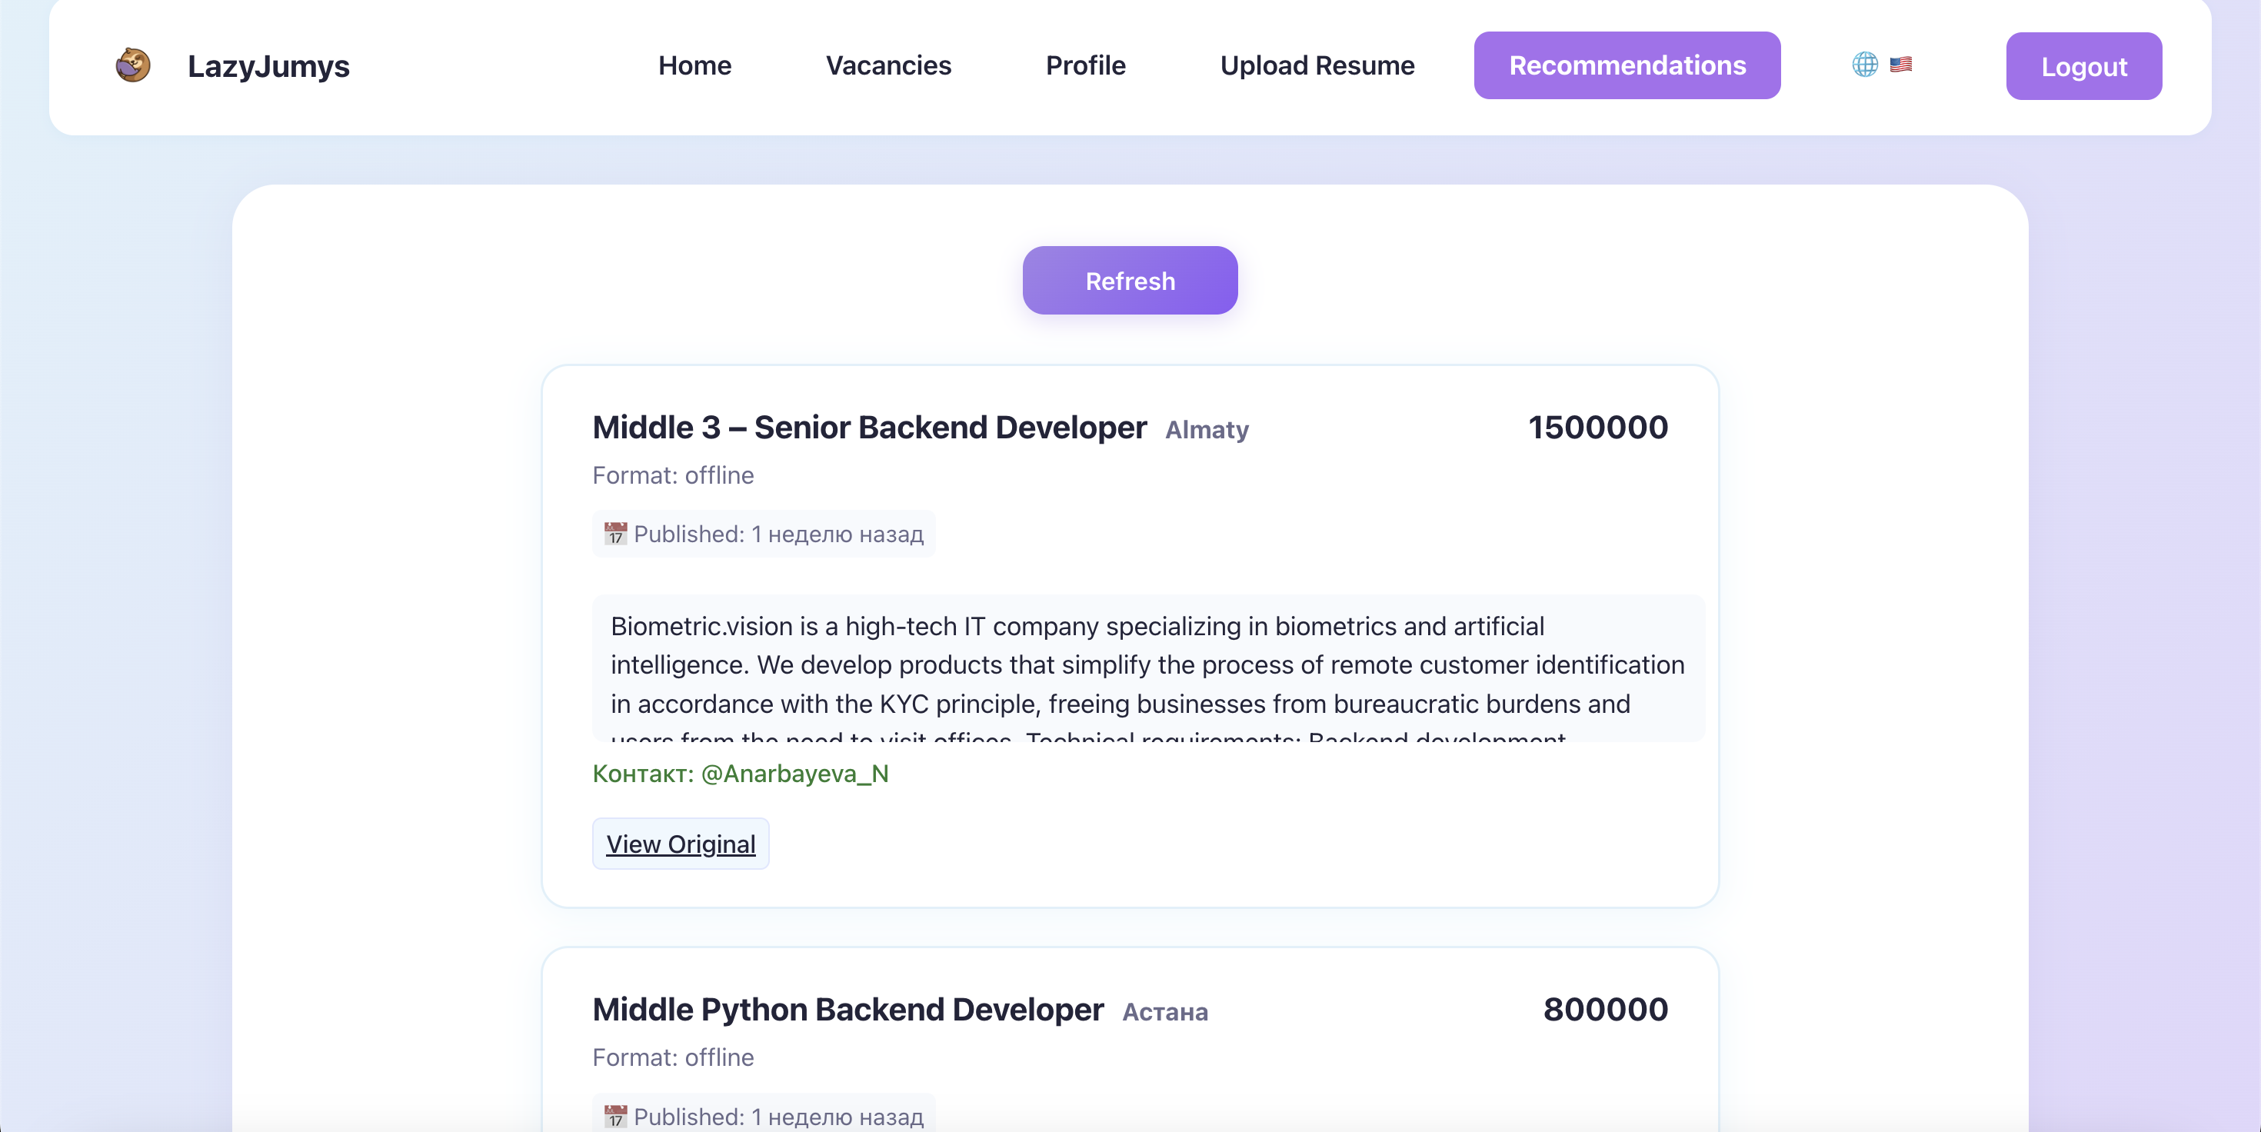Open the Middle 3 – Senior Backend Developer title

pyautogui.click(x=869, y=428)
